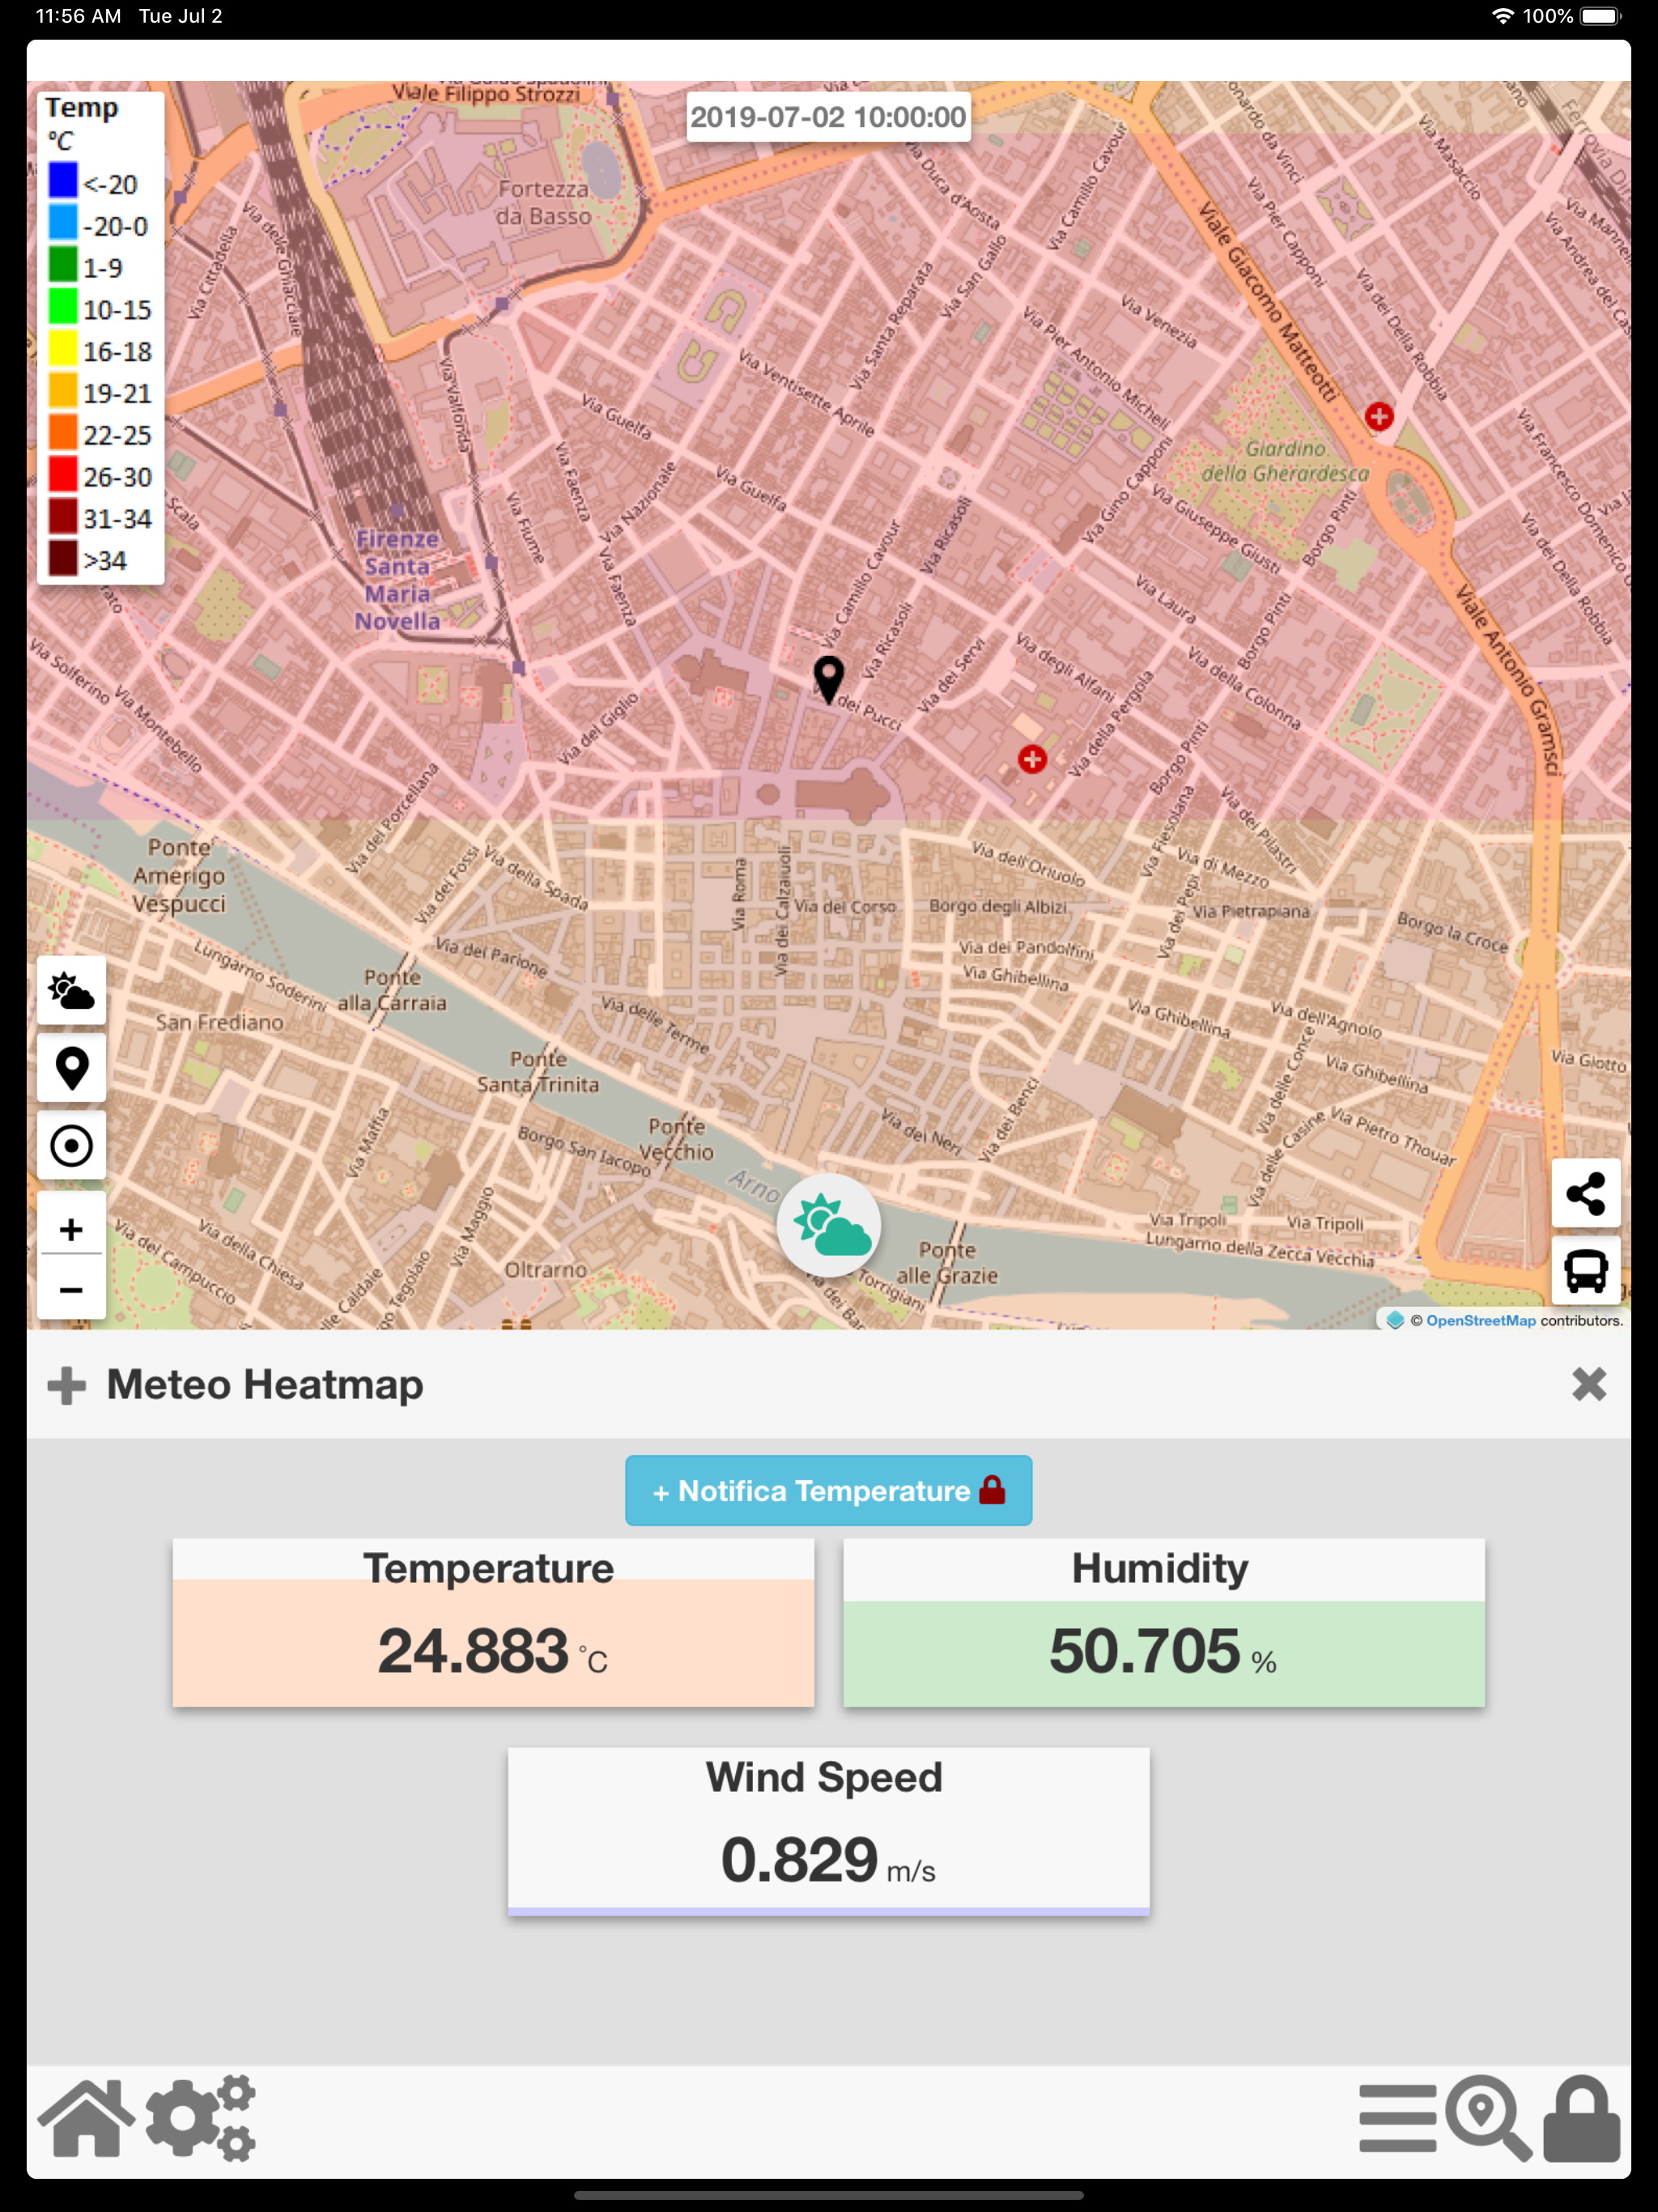This screenshot has width=1658, height=2212.
Task: Open the Humidity value card
Action: (1164, 1623)
